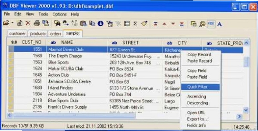Image resolution: width=258 pixels, height=131 pixels.
Task: Click the Copy pages toolbar icon
Action: [92, 23]
